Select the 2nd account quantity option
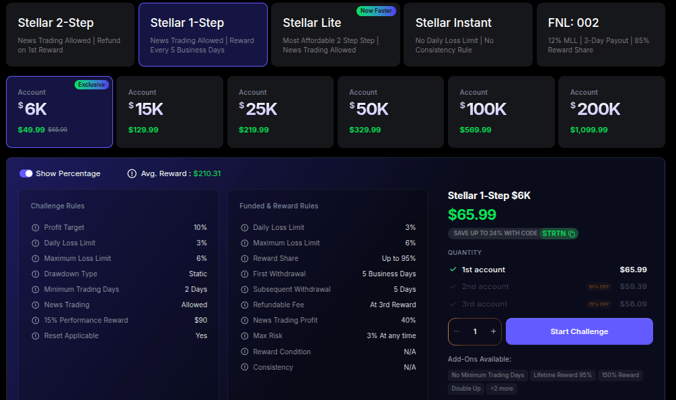Image resolution: width=676 pixels, height=400 pixels. coord(548,286)
